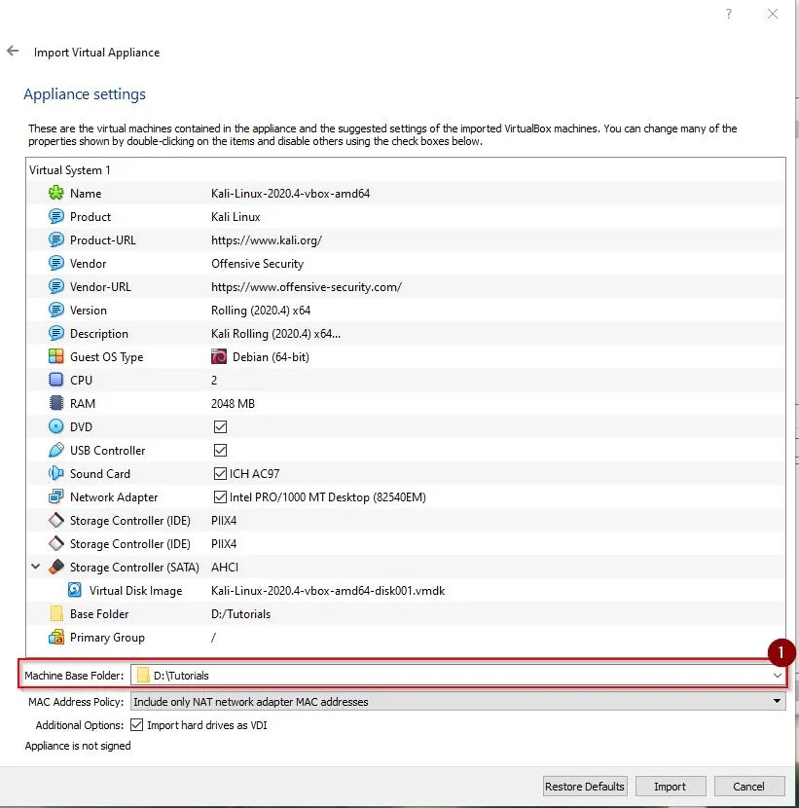Click the Base Folder yellow folder icon
The width and height of the screenshot is (799, 808).
pyautogui.click(x=55, y=613)
